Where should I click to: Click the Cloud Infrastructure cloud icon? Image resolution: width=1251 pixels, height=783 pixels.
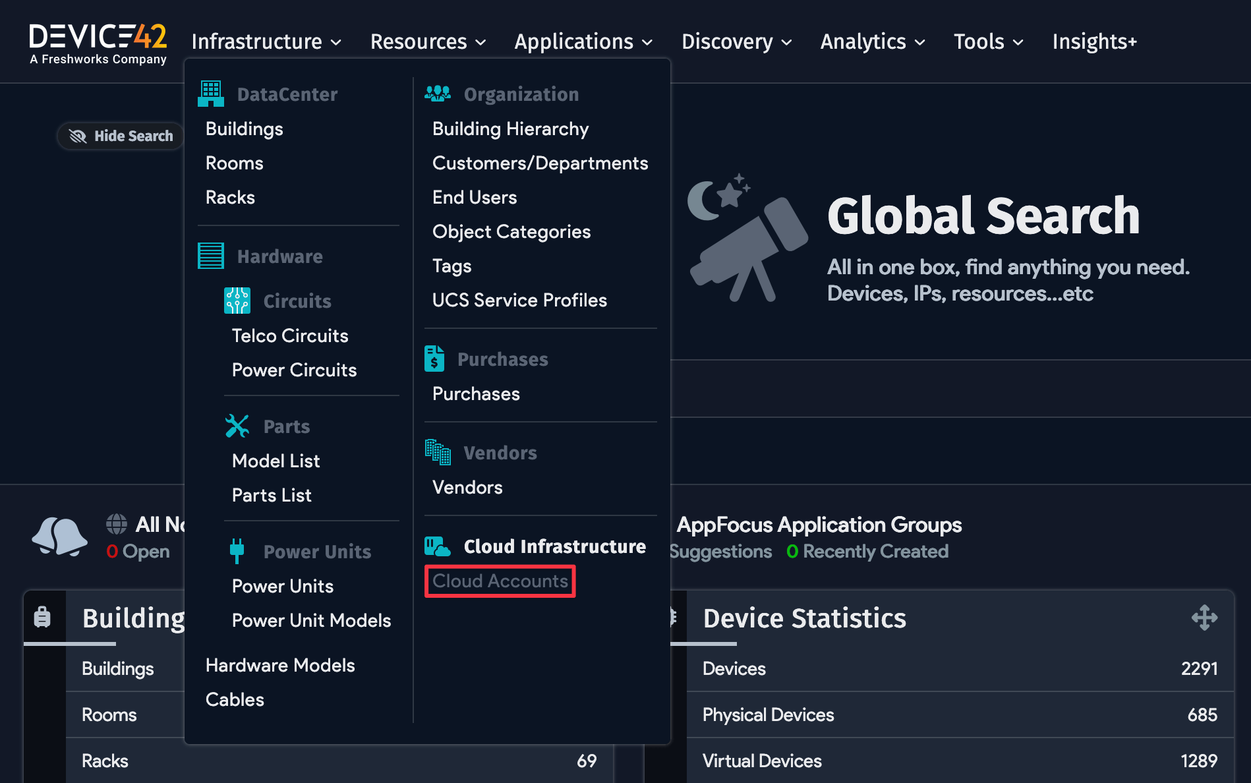[436, 546]
